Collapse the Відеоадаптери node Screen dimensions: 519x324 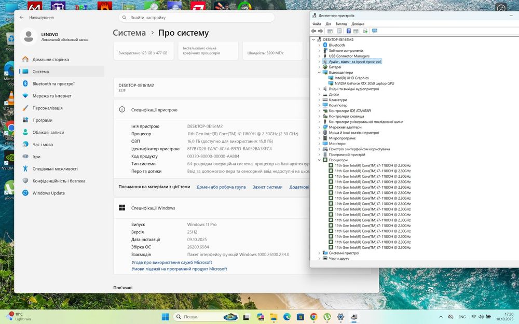tap(319, 73)
